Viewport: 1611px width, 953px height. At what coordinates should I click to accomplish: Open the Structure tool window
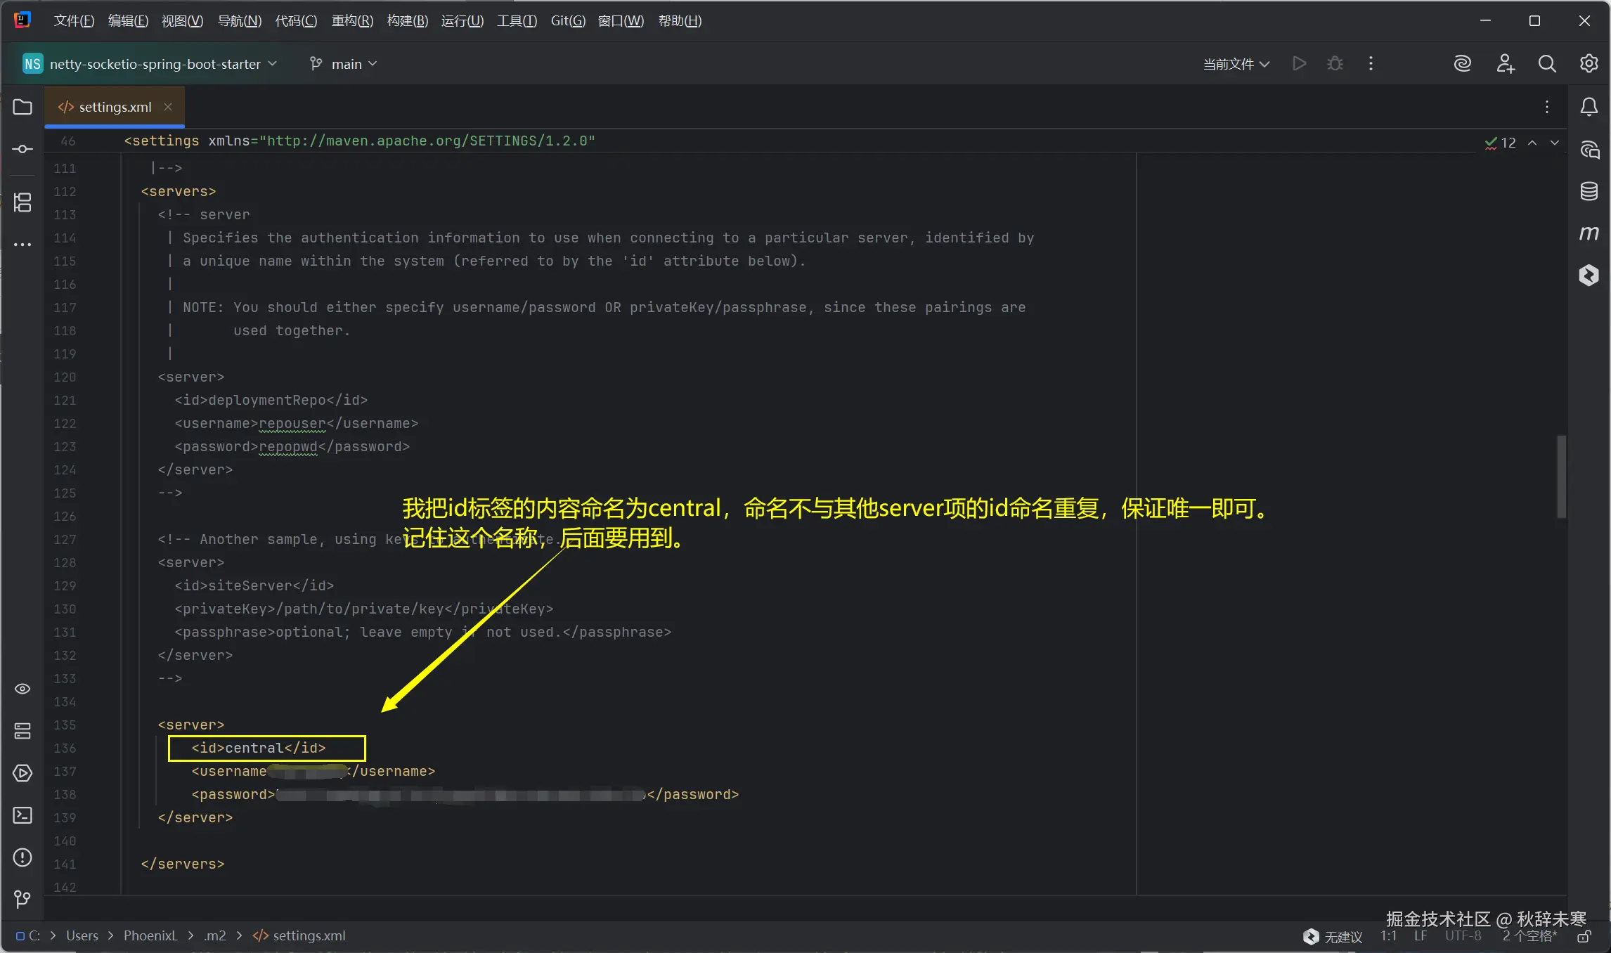point(22,202)
